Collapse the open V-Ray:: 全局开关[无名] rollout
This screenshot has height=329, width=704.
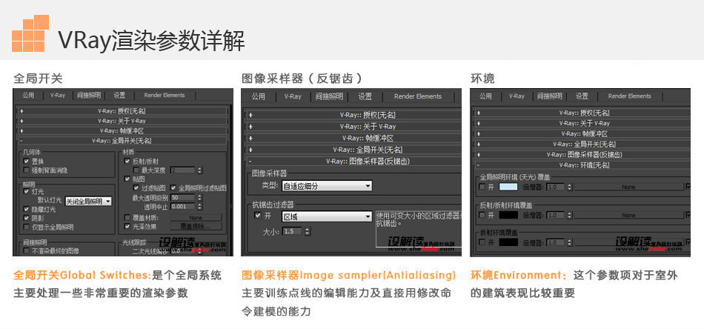click(122, 141)
